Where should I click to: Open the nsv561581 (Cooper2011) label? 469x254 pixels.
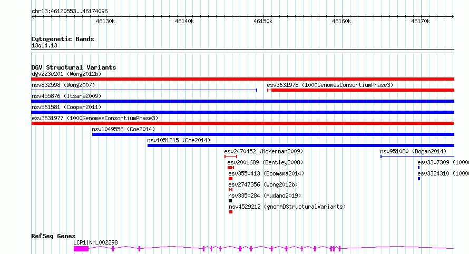tap(66, 107)
